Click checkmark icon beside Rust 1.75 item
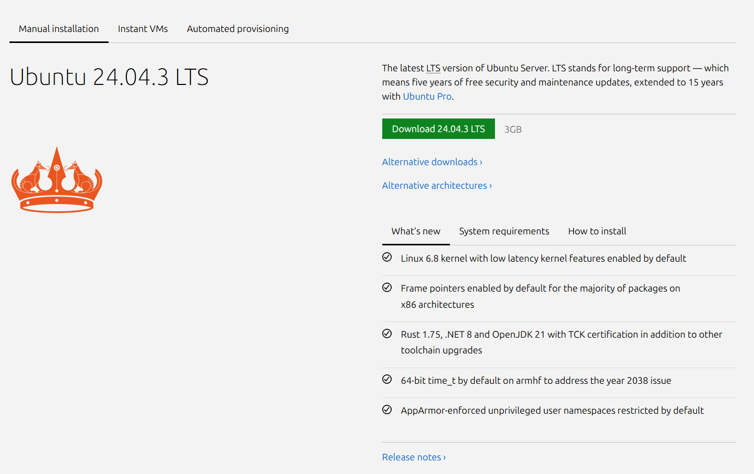The image size is (754, 474). (387, 333)
